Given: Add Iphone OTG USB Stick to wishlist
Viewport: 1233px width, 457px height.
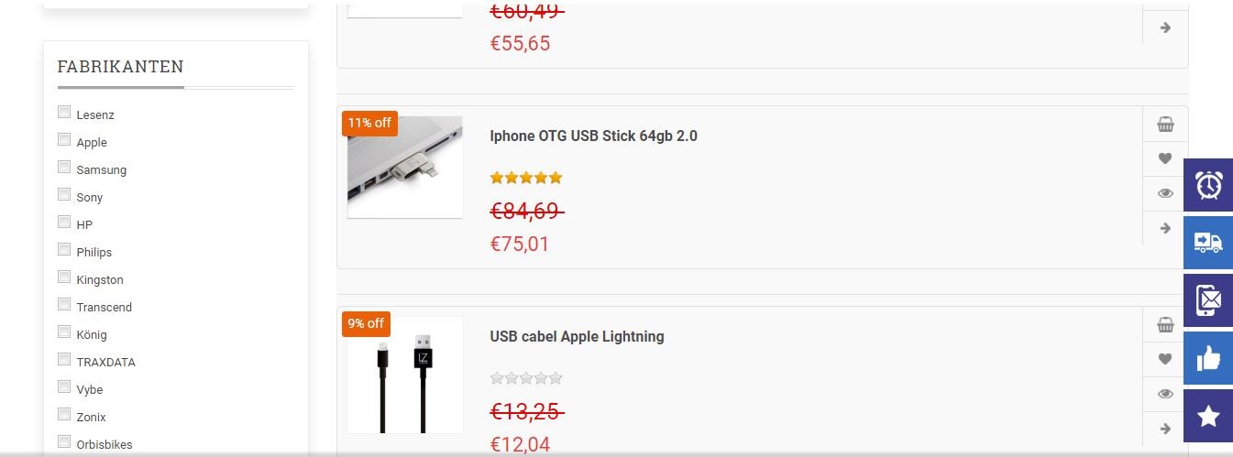Looking at the screenshot, I should point(1165,158).
